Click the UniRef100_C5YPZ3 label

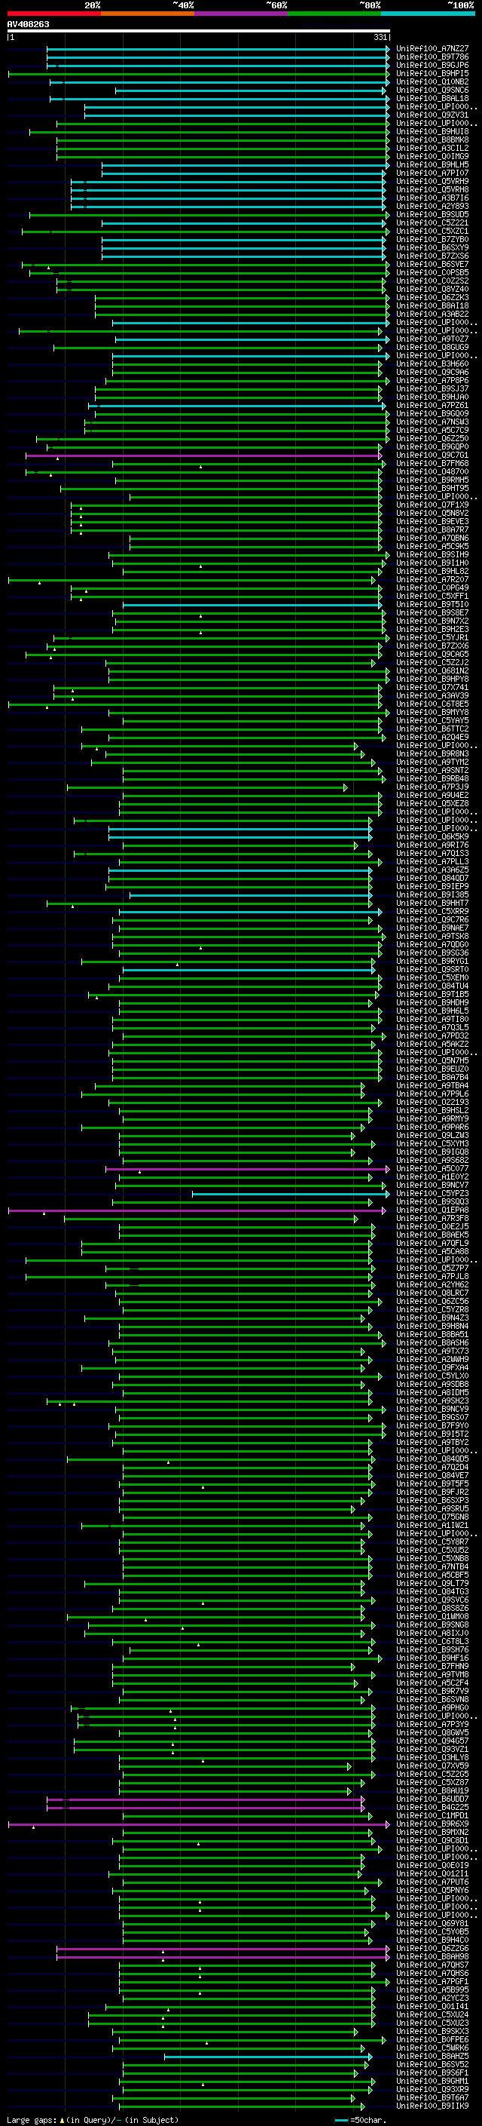432,1193
